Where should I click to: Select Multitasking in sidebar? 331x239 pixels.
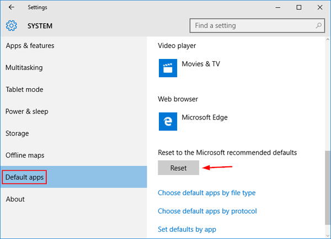pyautogui.click(x=24, y=68)
